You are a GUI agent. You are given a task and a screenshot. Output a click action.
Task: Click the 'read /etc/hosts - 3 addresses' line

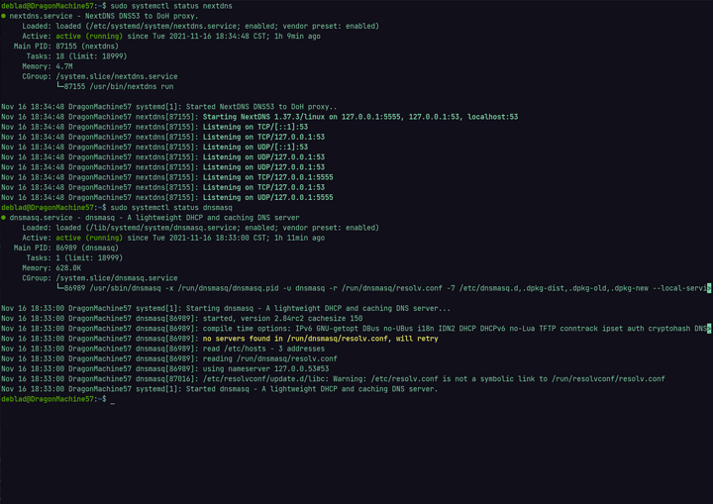259,349
